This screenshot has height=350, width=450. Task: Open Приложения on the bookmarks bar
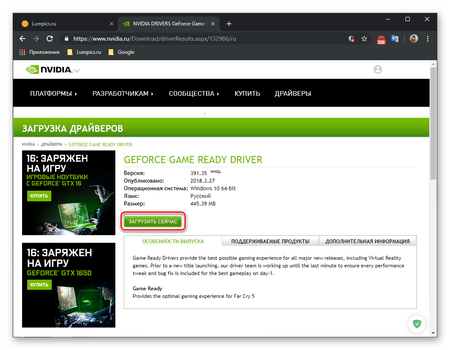(x=39, y=52)
